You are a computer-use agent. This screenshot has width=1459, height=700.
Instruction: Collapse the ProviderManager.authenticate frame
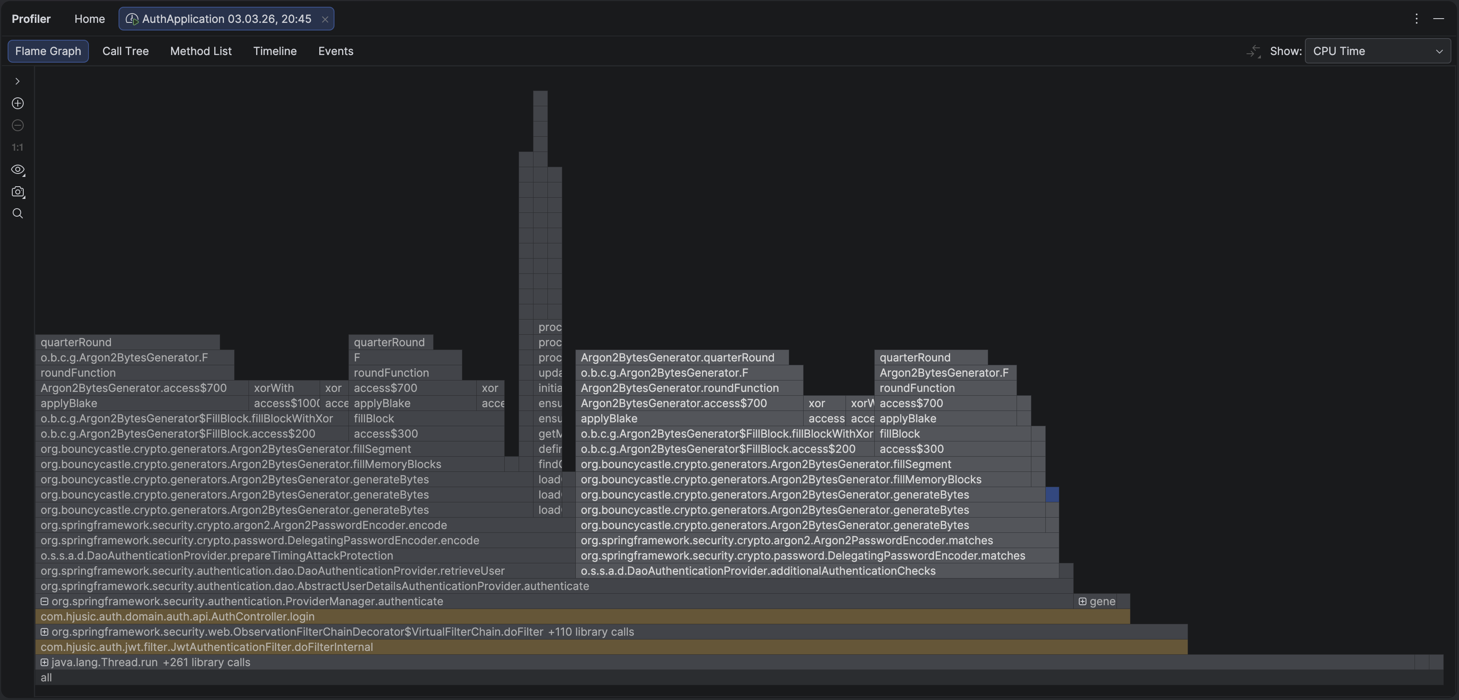coord(44,601)
